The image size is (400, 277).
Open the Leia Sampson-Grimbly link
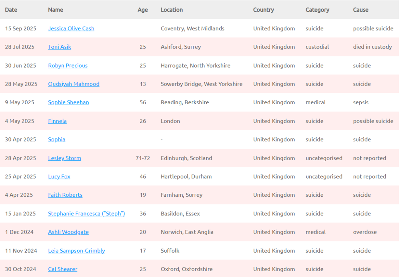[x=76, y=251]
